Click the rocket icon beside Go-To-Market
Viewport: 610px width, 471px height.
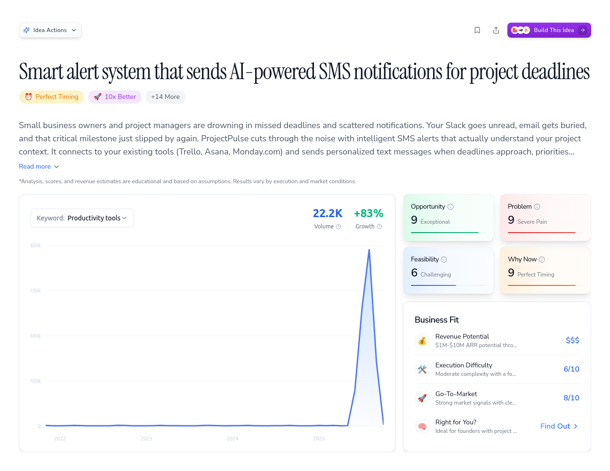pos(422,398)
